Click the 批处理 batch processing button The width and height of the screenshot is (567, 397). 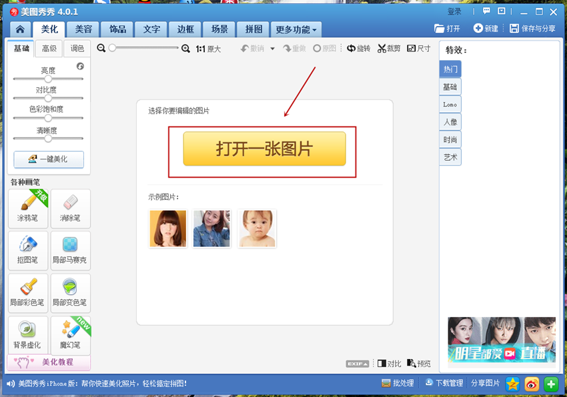398,383
